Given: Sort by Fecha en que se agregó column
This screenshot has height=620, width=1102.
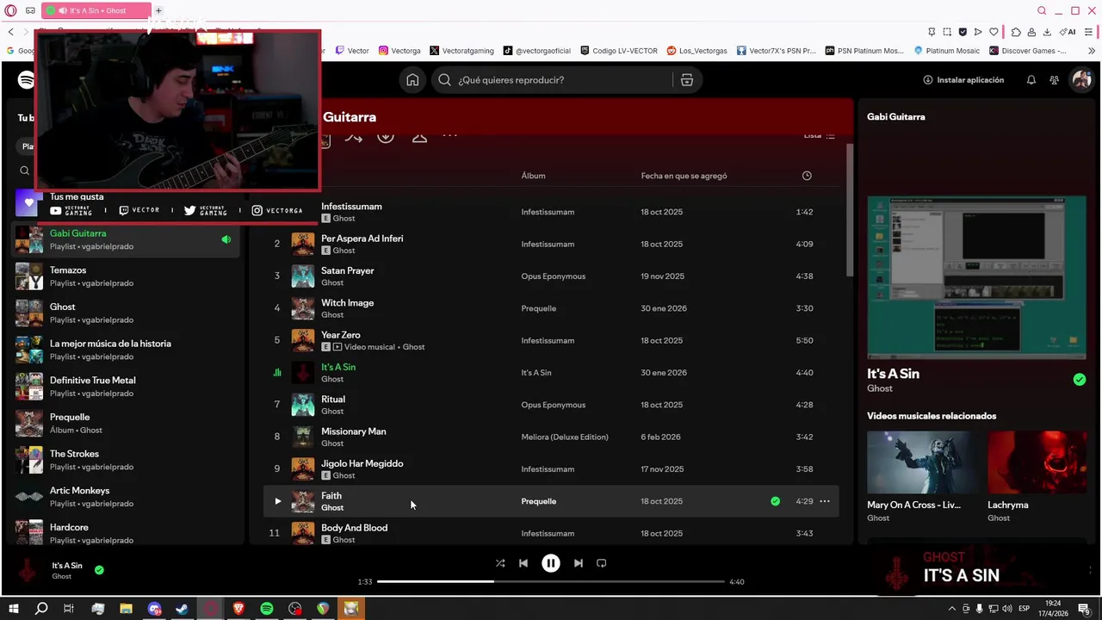Looking at the screenshot, I should (x=684, y=176).
